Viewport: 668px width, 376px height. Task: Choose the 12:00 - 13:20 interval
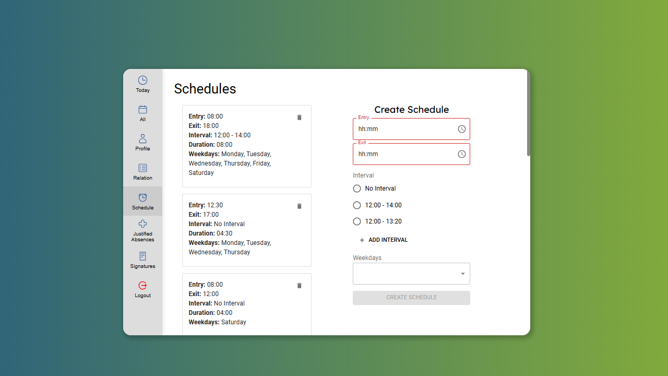pyautogui.click(x=357, y=221)
